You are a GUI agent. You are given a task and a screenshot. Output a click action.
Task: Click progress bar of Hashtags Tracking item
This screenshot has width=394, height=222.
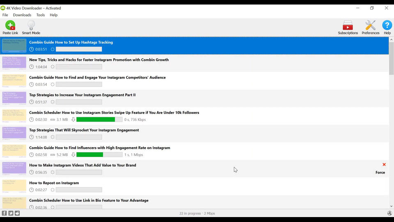[79, 49]
